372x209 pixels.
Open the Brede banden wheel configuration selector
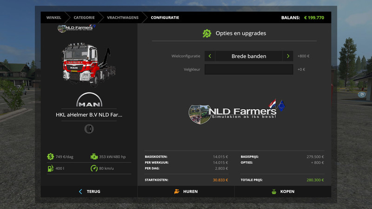(x=249, y=56)
